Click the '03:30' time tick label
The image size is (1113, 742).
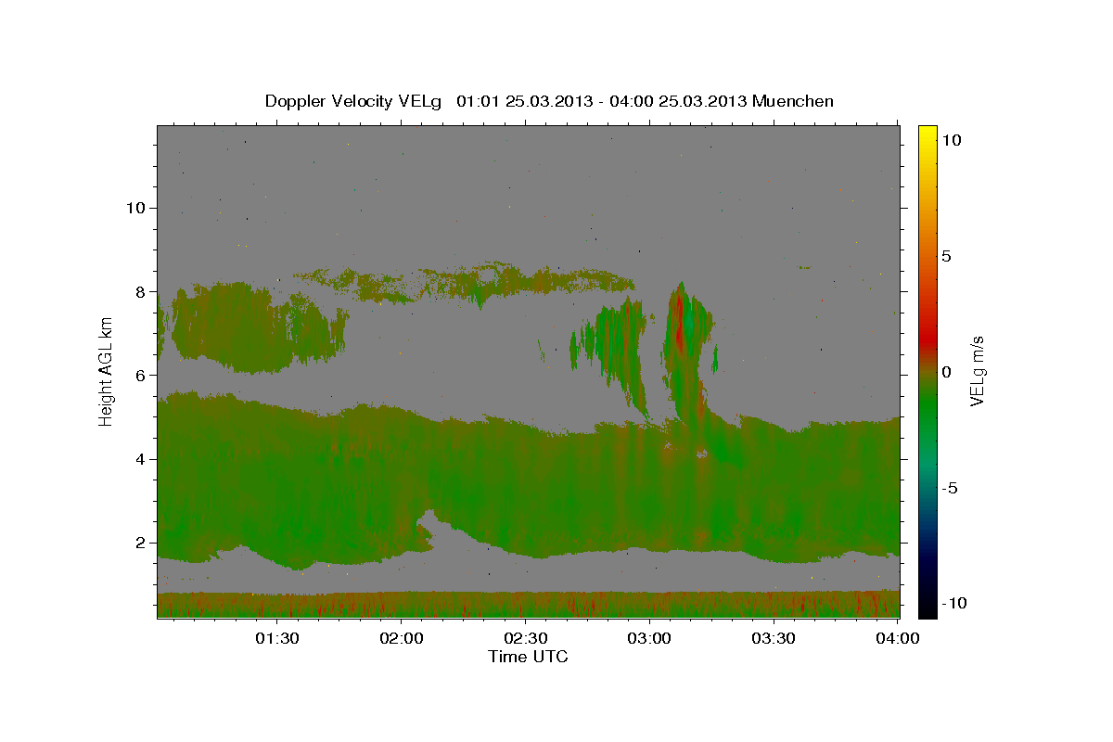(774, 638)
